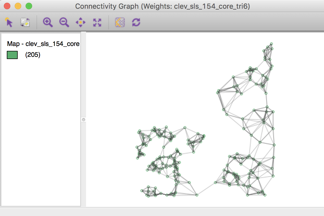Click the legend panel splitter handle
This screenshot has width=324, height=216.
[x=84, y=120]
